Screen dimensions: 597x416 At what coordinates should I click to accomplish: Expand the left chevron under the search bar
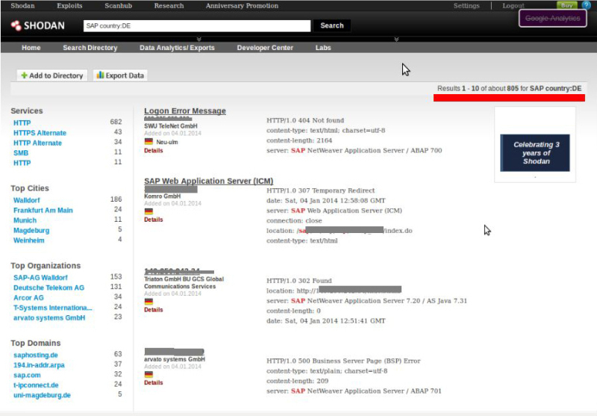click(x=199, y=40)
